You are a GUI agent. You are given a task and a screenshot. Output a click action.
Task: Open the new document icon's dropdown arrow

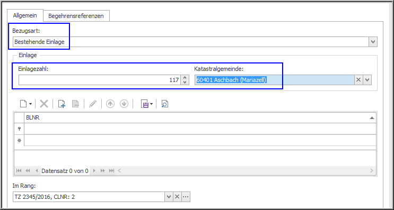click(x=30, y=104)
